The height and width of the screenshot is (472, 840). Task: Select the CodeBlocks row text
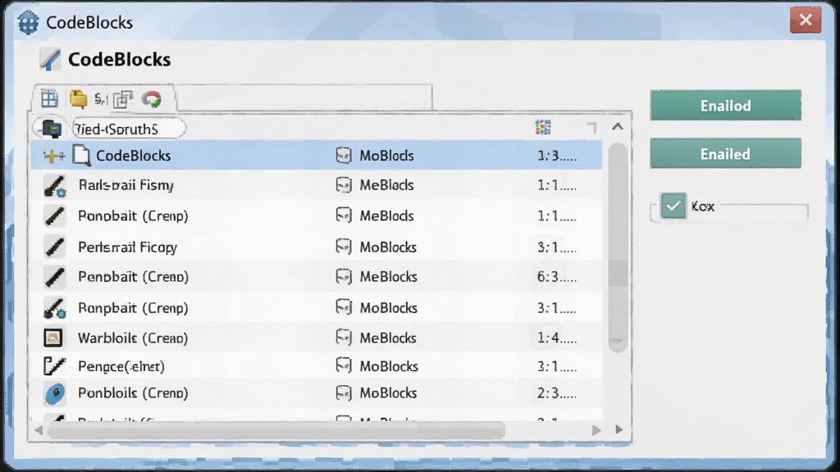coord(133,156)
